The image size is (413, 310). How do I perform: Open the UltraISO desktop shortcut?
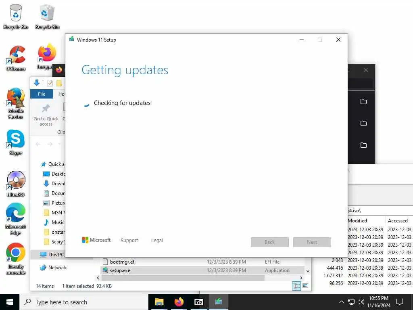tap(16, 184)
